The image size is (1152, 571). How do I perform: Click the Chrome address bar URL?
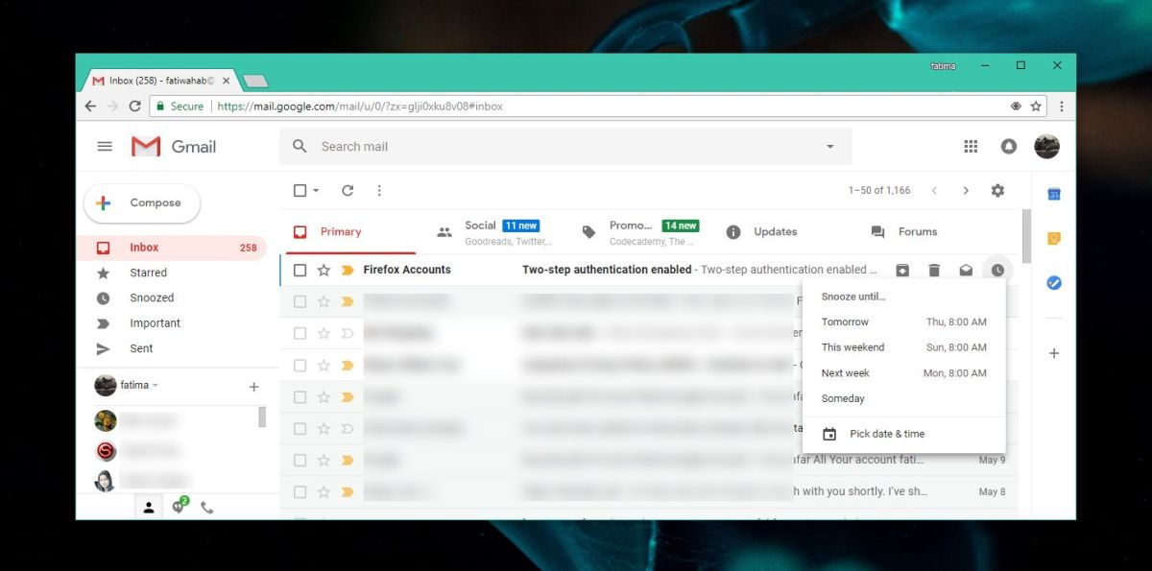(x=360, y=107)
